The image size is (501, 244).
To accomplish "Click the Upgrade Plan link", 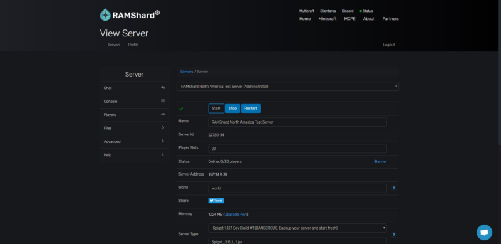I will [x=236, y=215].
